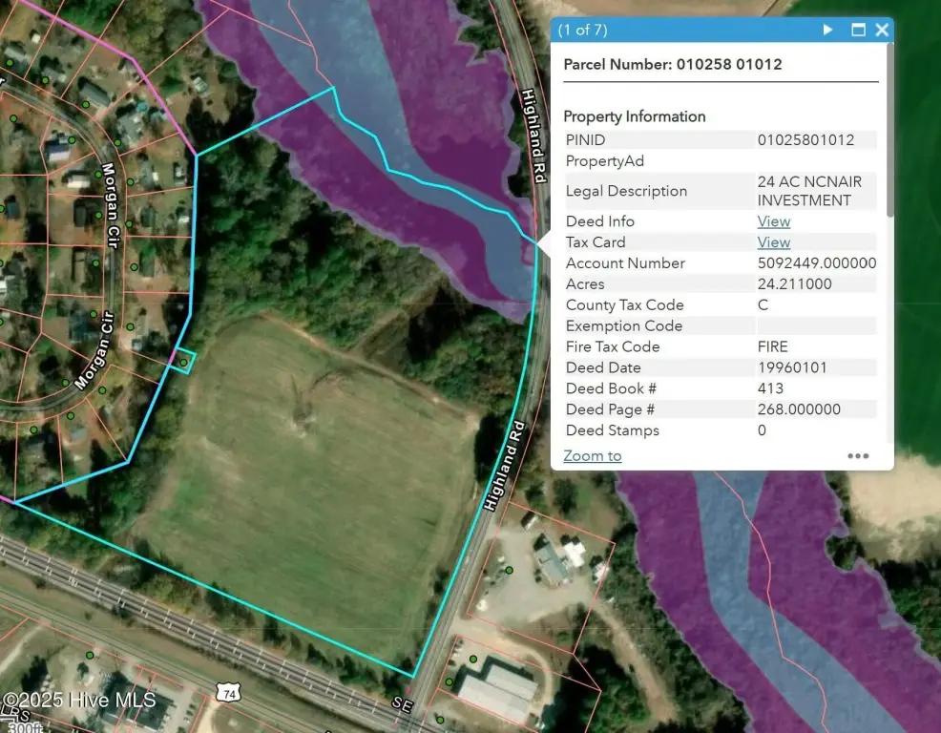
Task: Open the popup's three-dot options menu
Action: [x=858, y=456]
